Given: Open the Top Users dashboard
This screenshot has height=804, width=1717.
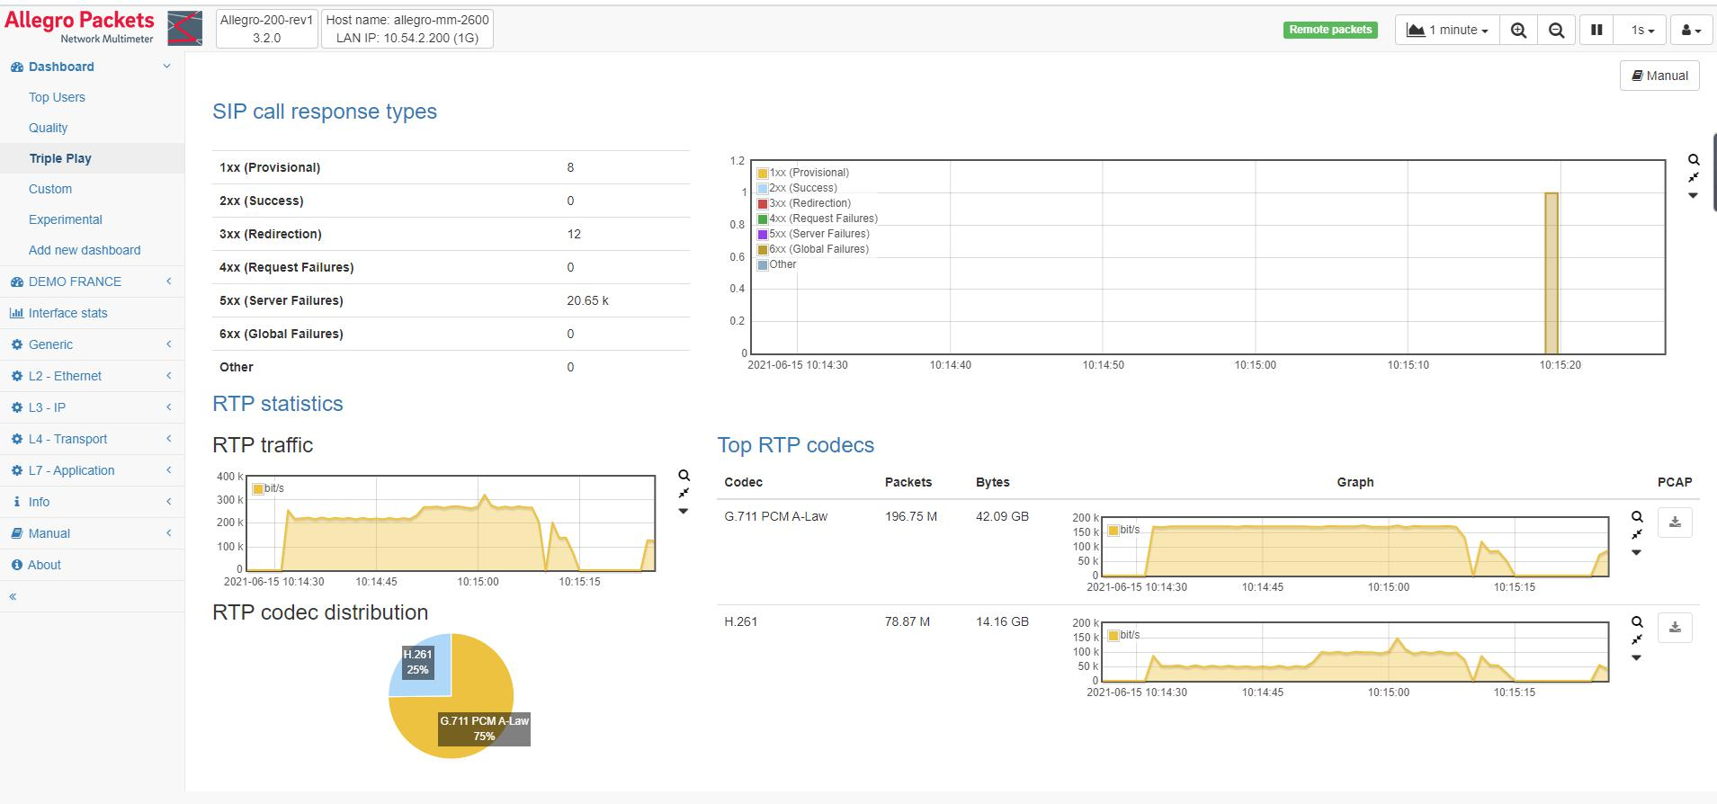Looking at the screenshot, I should tap(57, 97).
